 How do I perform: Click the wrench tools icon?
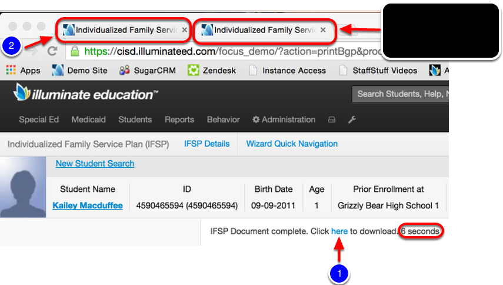tap(352, 120)
